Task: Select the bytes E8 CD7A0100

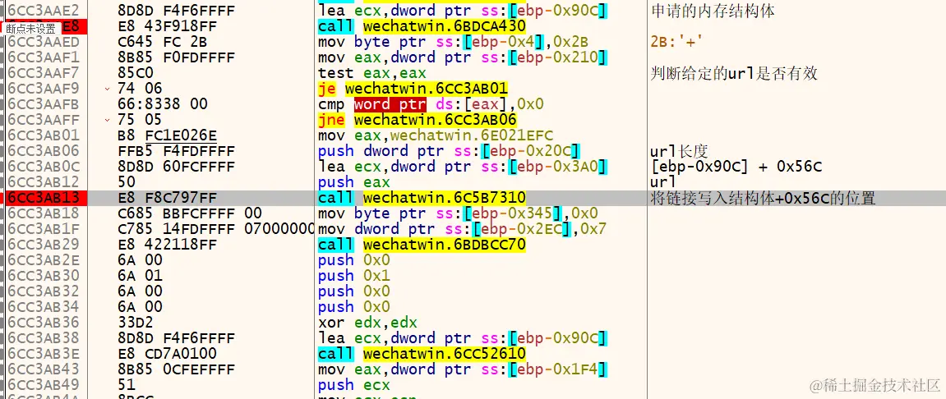Action: [168, 353]
